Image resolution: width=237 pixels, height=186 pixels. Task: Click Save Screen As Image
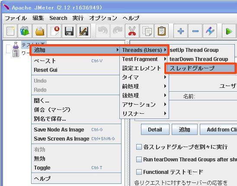click(76, 139)
